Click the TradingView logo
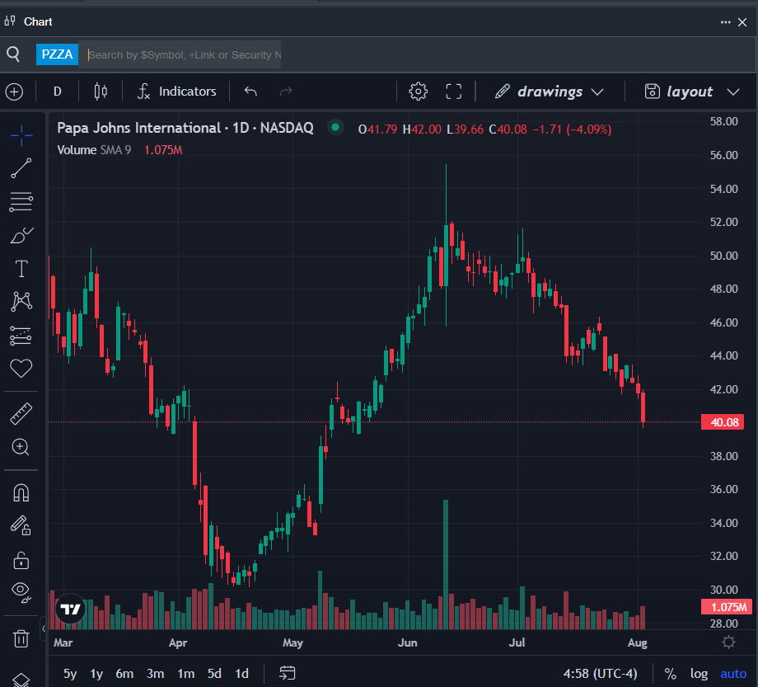Viewport: 758px width, 687px height. (71, 609)
